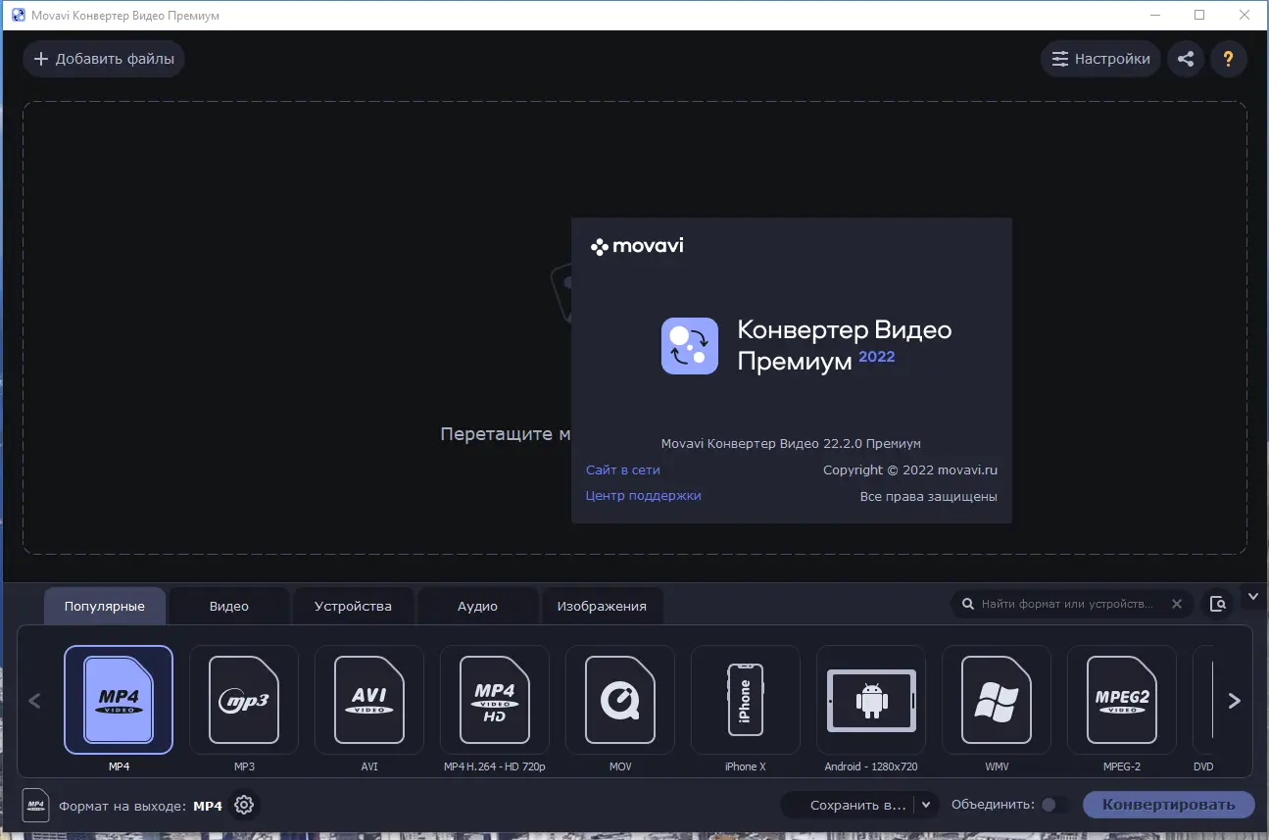
Task: Select the iPhone X device preset
Action: pyautogui.click(x=746, y=700)
